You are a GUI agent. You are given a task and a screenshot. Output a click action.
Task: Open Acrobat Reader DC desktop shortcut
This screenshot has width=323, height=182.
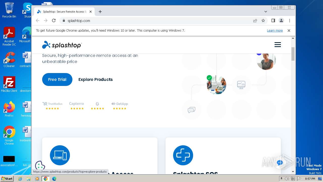9,36
